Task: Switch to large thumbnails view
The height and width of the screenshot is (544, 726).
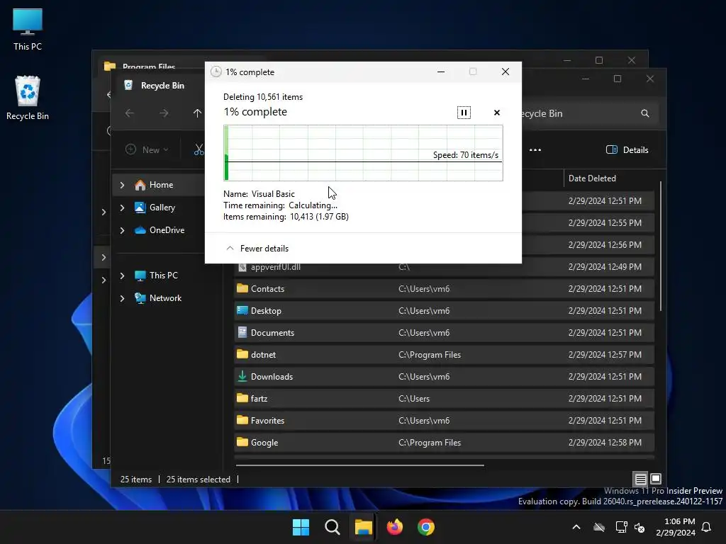Action: pos(656,479)
